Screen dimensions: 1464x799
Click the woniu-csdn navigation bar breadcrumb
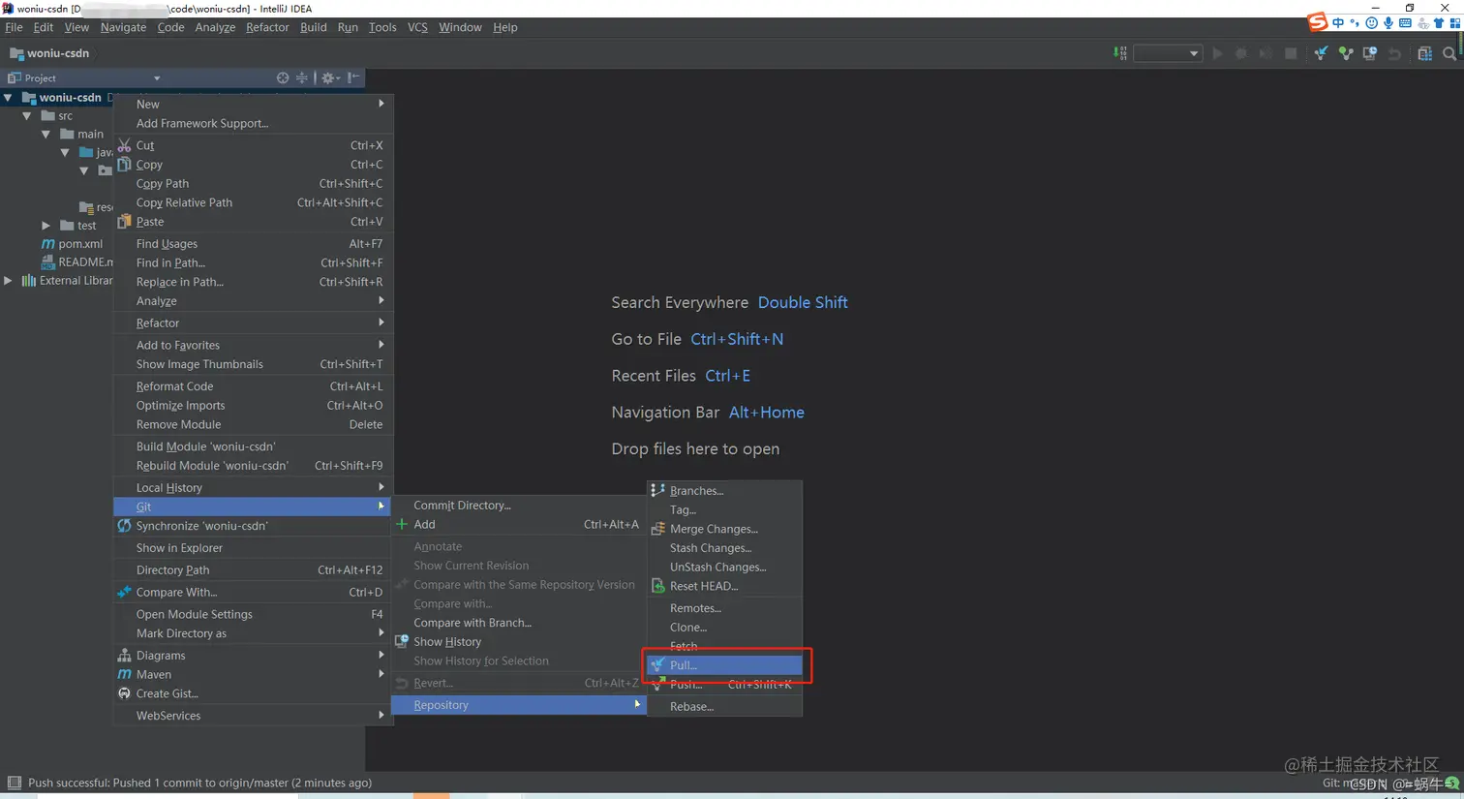(49, 53)
